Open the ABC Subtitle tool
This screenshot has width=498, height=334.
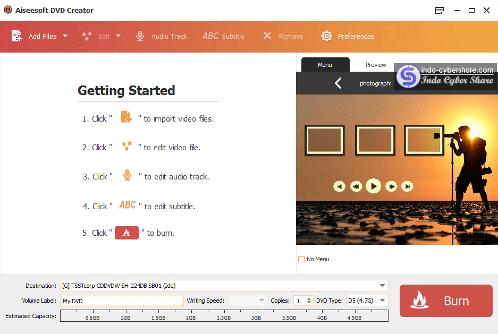[223, 36]
